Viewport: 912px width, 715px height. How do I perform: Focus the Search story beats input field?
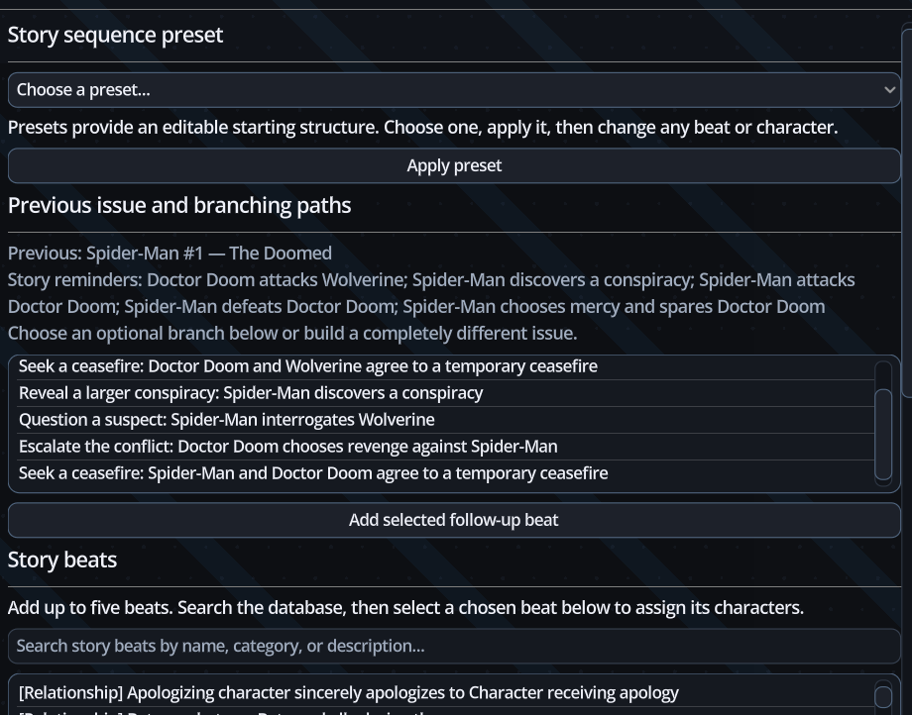pos(454,646)
